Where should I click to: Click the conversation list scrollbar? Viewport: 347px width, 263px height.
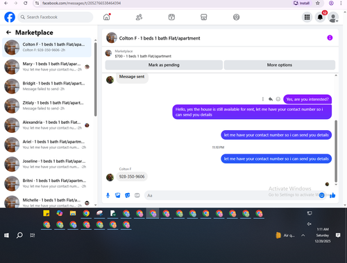(96, 79)
